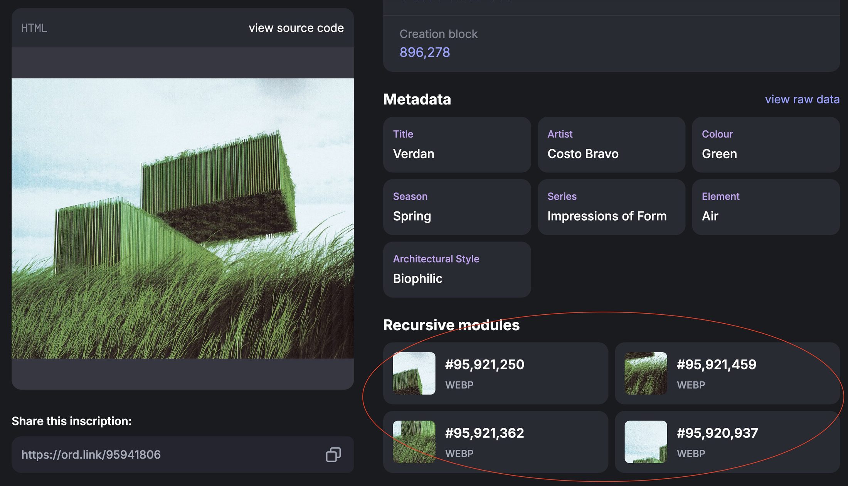
Task: Click thumbnail of module #95,921,250
Action: 414,373
